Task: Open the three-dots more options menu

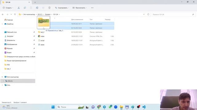Action: (x=92, y=8)
